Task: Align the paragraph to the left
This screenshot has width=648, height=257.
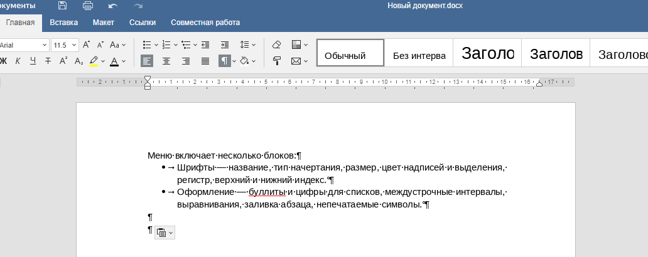Action: 147,61
